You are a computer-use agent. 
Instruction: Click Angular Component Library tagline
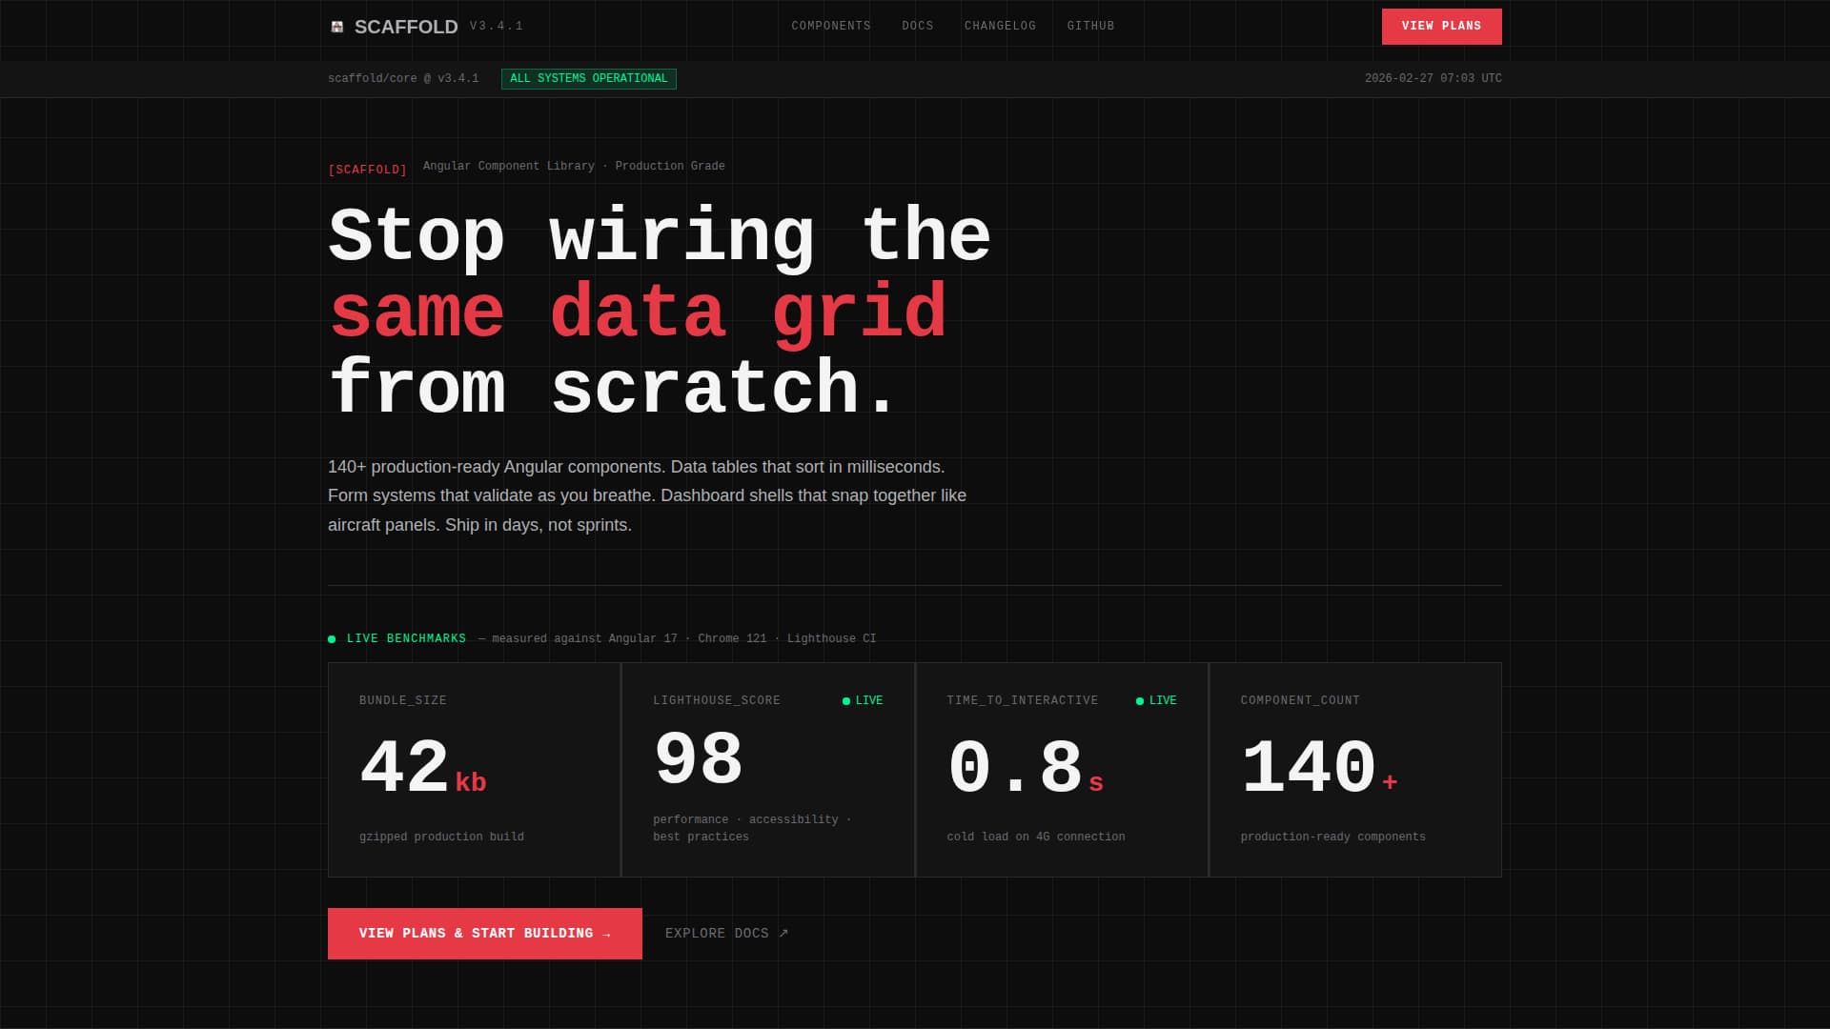(574, 166)
